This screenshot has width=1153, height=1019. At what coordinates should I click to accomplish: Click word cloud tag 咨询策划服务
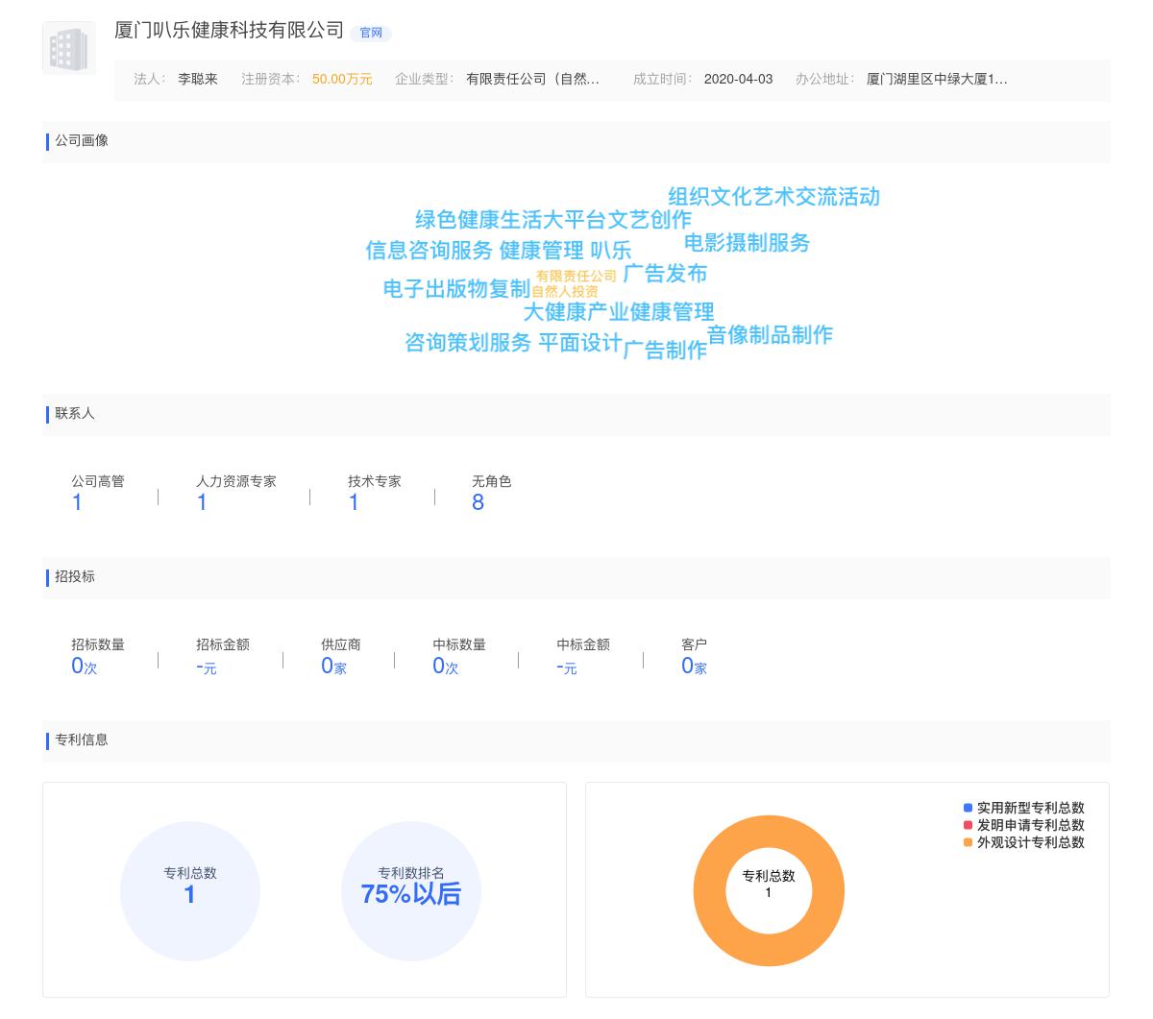coord(468,343)
